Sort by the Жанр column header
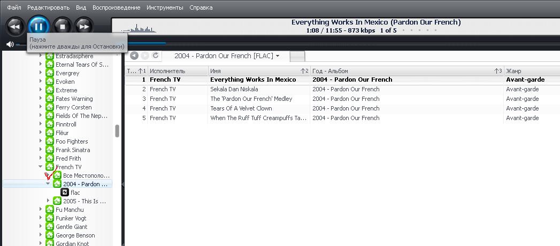Image resolution: width=560 pixels, height=246 pixels. 532,71
